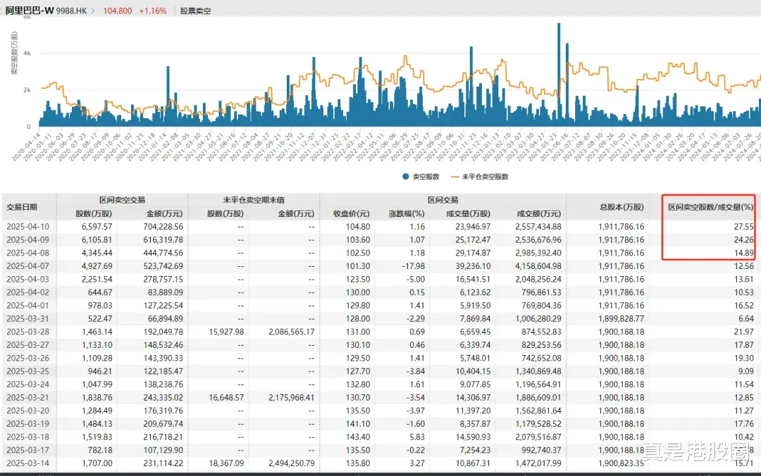Click the short ratio cell 14.89
Viewport: 761px width, 476px height.
point(744,253)
